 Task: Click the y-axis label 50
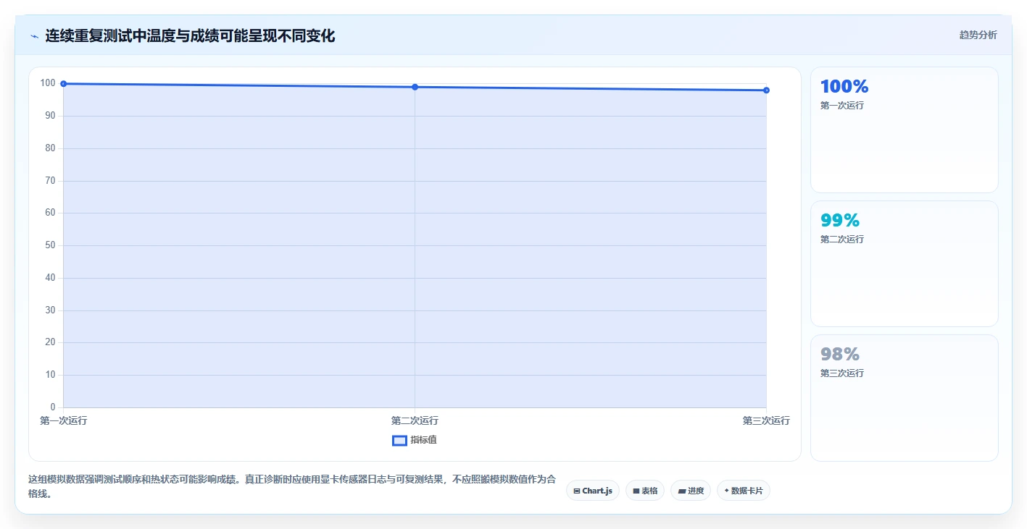(50, 245)
